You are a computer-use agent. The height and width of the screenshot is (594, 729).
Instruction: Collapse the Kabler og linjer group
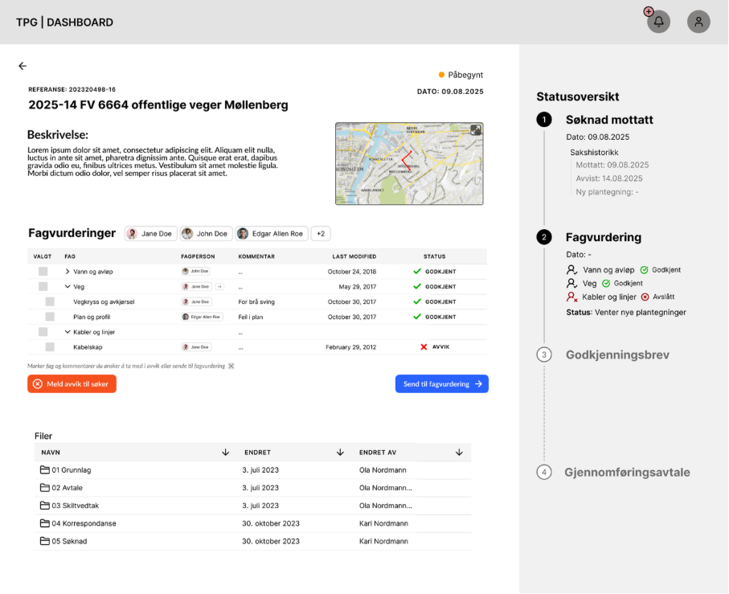tap(68, 331)
